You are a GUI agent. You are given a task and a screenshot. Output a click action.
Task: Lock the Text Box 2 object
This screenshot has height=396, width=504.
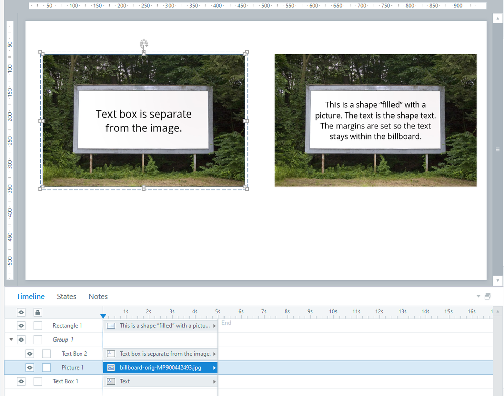point(46,354)
